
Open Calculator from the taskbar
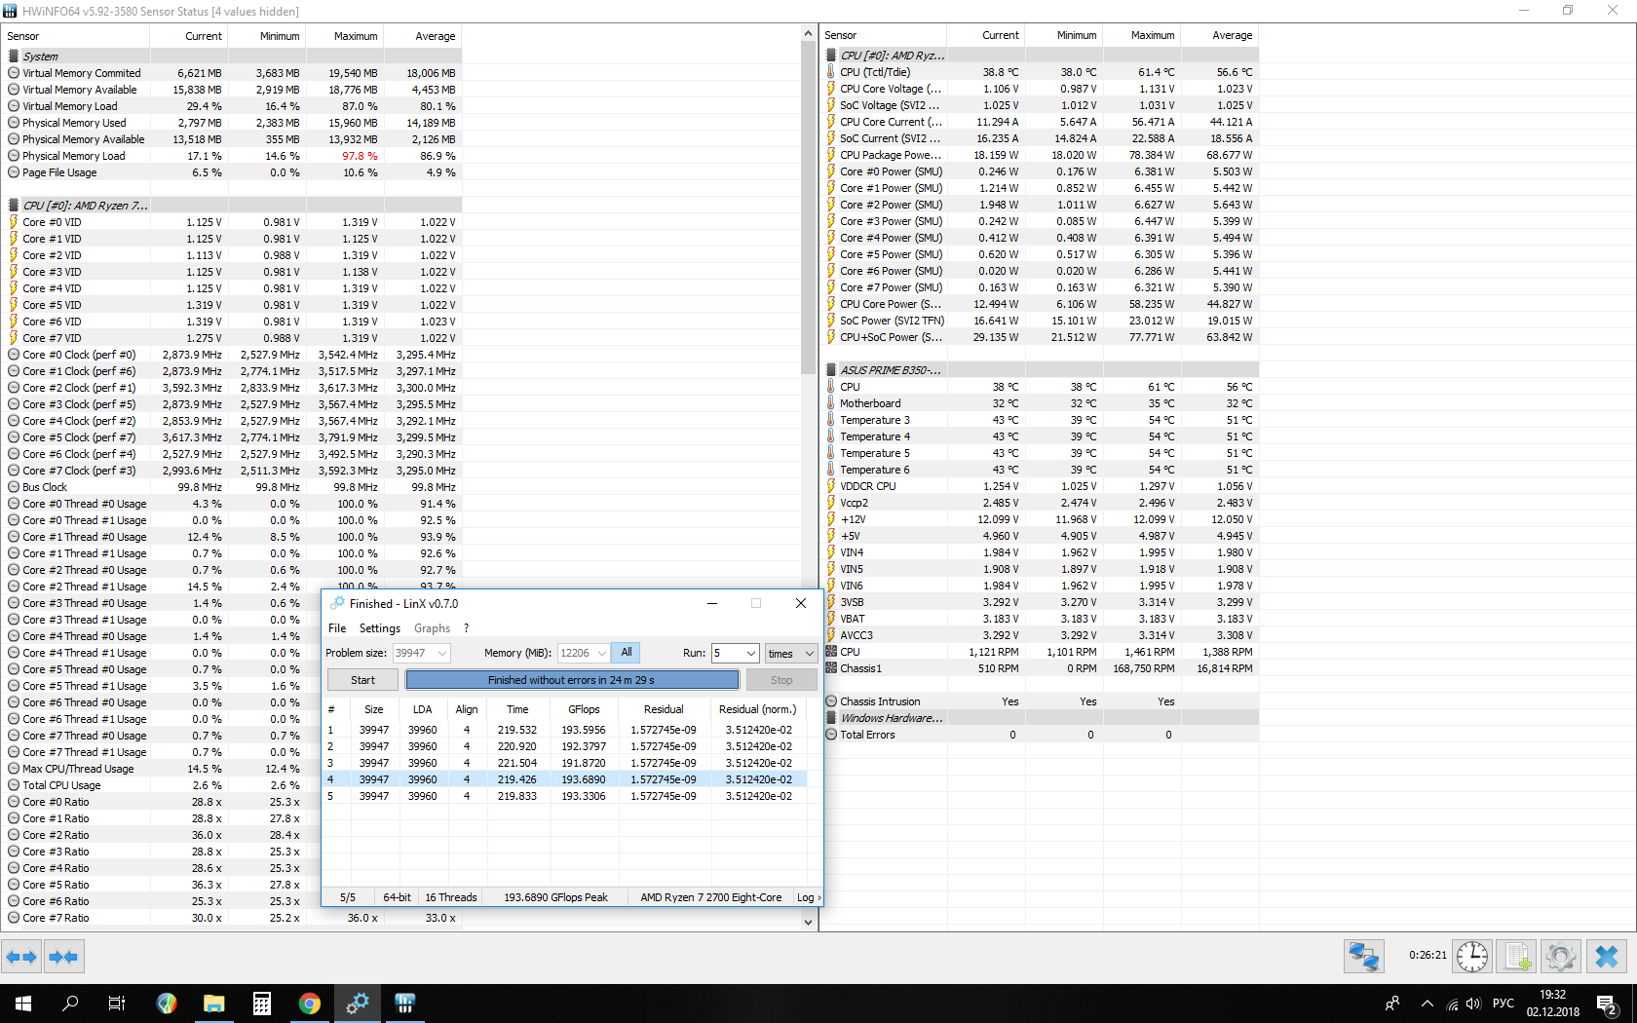pos(262,1004)
